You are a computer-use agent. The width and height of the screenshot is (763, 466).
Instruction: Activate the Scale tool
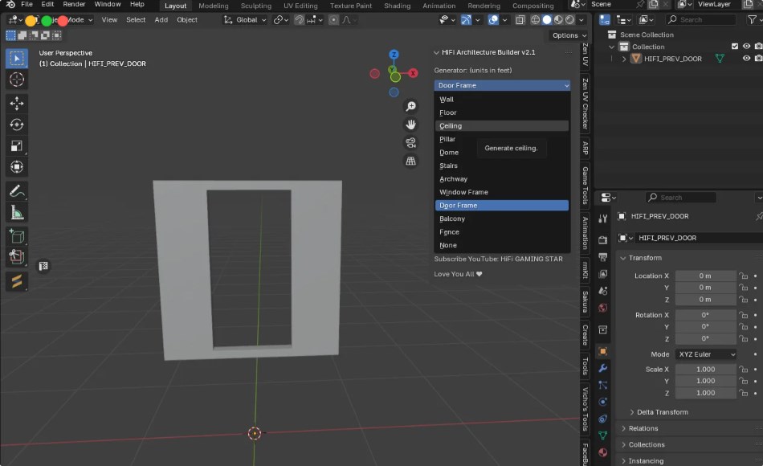[x=16, y=145]
